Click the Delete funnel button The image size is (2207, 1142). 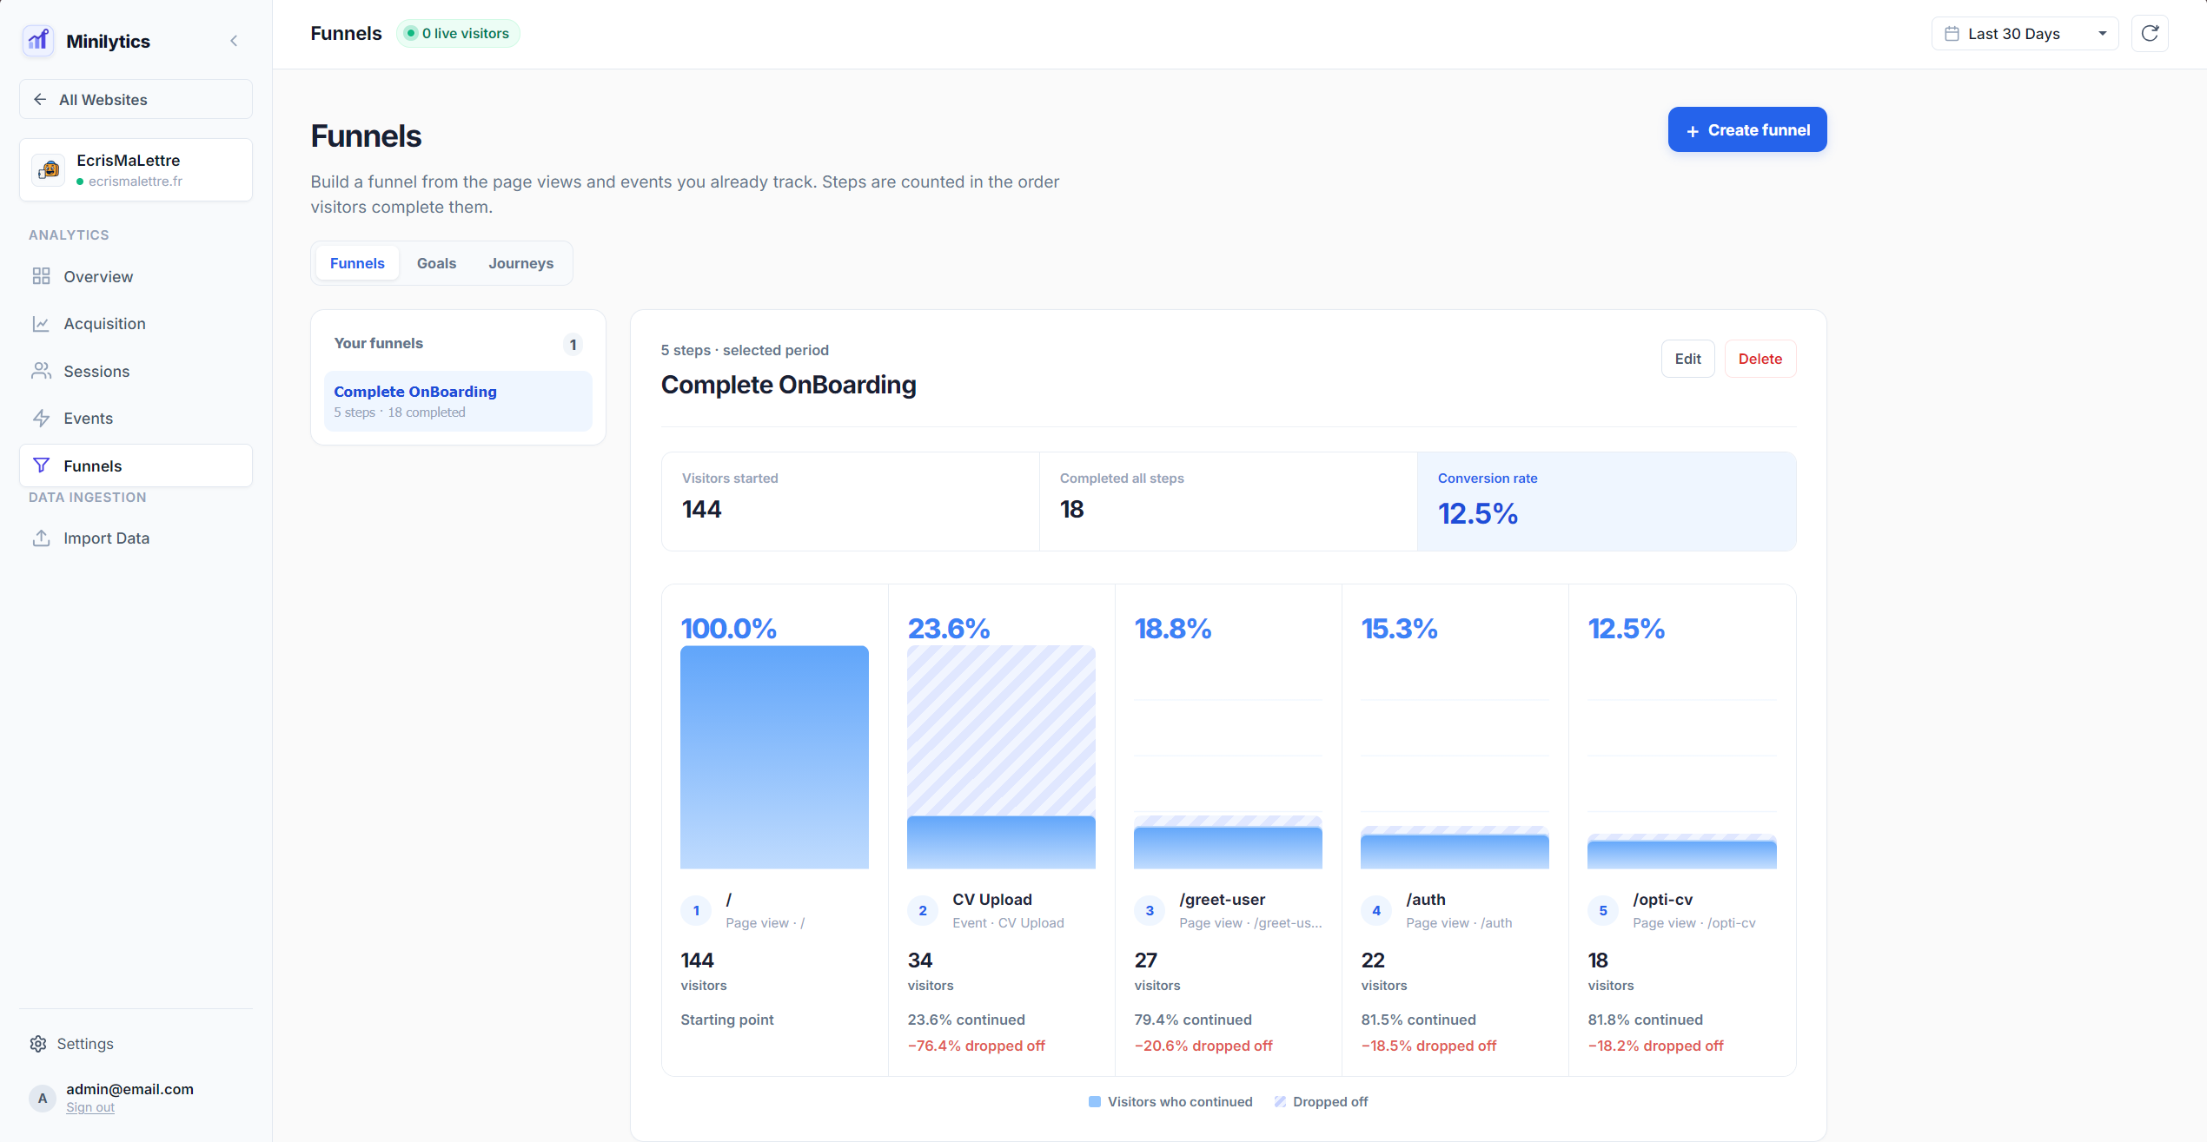point(1760,358)
